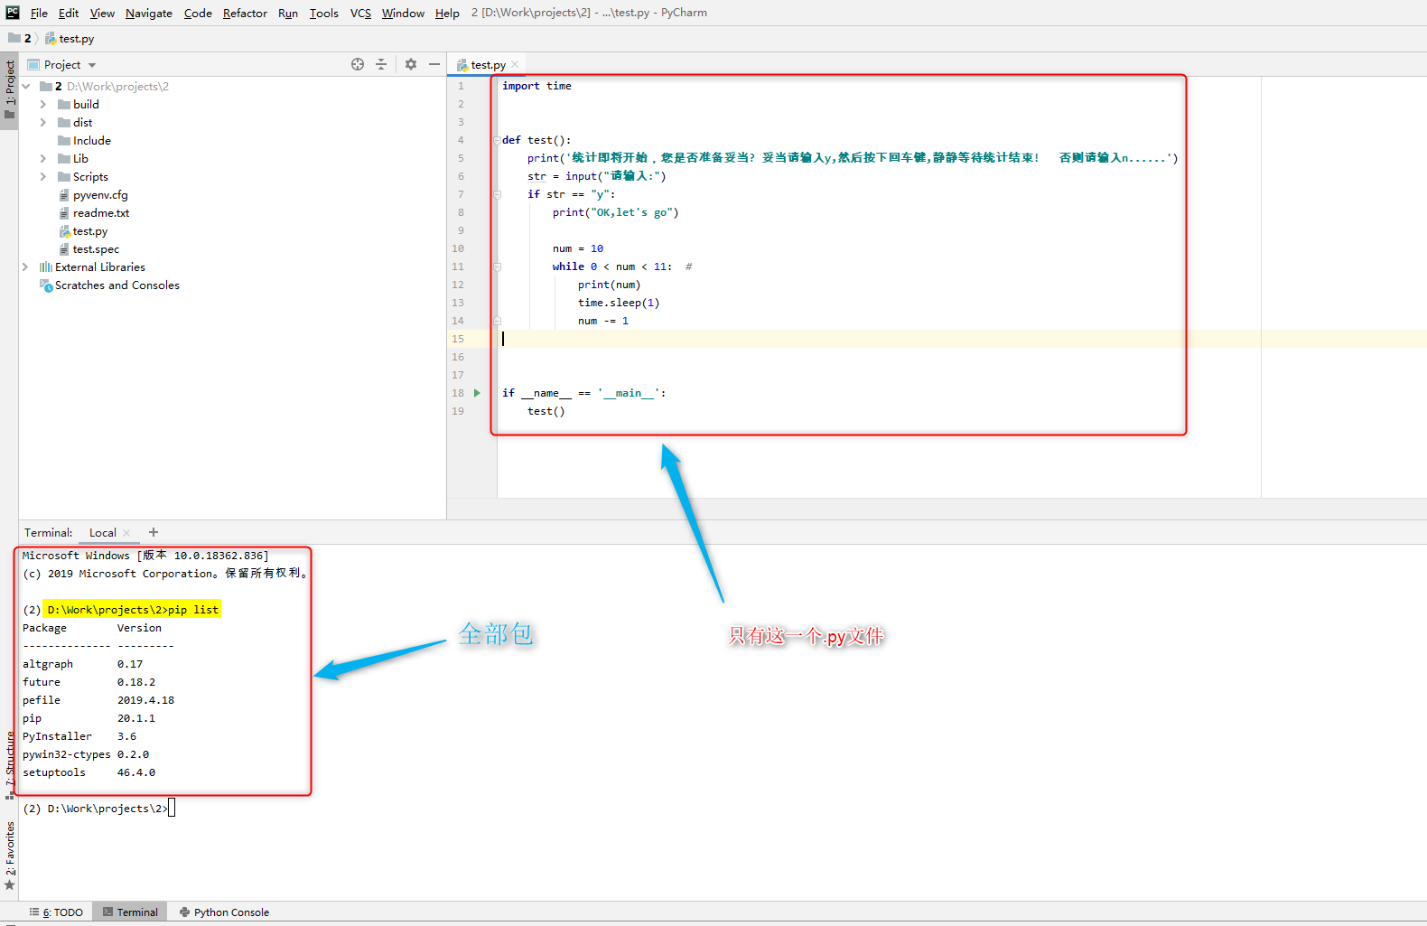Click the 'pip list' command in terminal
This screenshot has width=1427, height=926.
193,610
